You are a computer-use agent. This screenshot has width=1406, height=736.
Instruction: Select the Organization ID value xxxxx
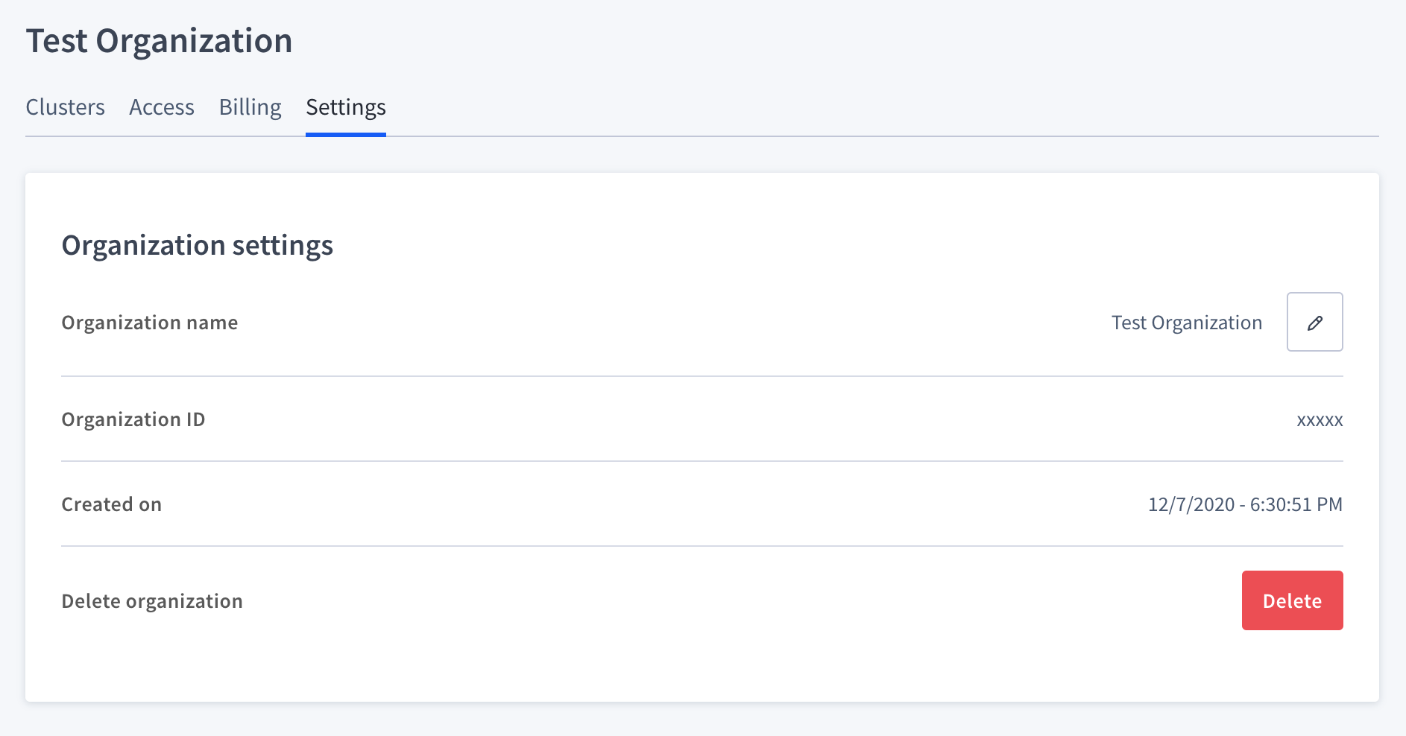(1321, 419)
